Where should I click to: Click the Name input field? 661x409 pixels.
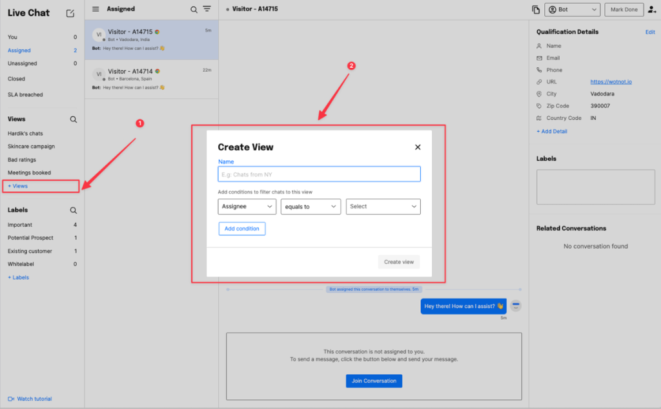[x=319, y=174]
